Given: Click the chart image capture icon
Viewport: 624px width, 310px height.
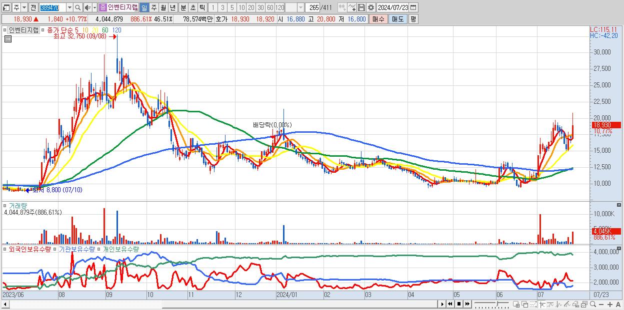Looking at the screenshot, I should click(584, 304).
